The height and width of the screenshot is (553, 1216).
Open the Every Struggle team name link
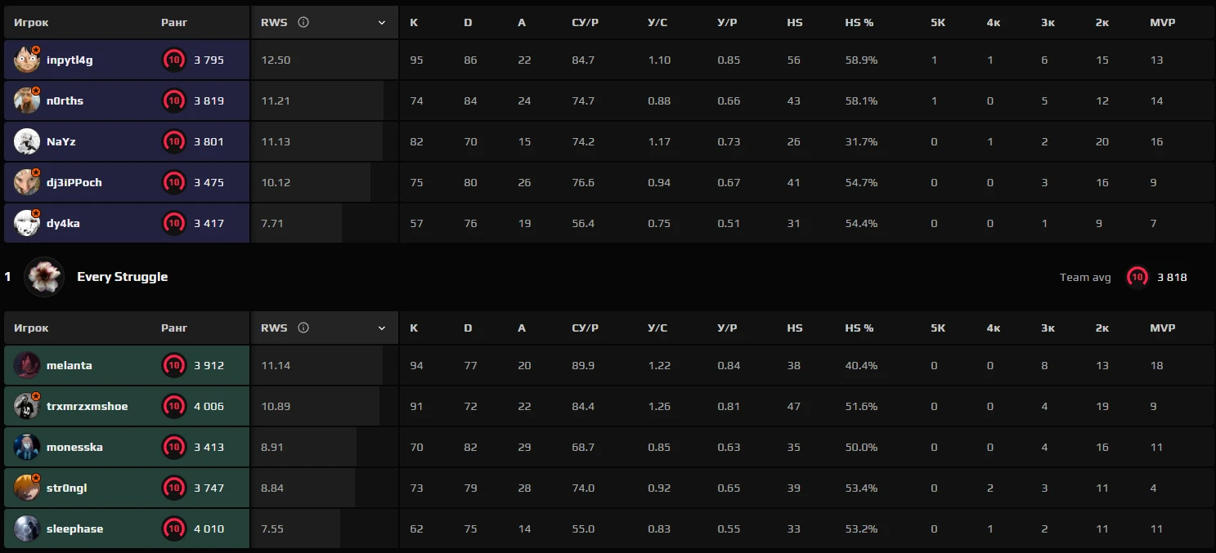click(122, 277)
